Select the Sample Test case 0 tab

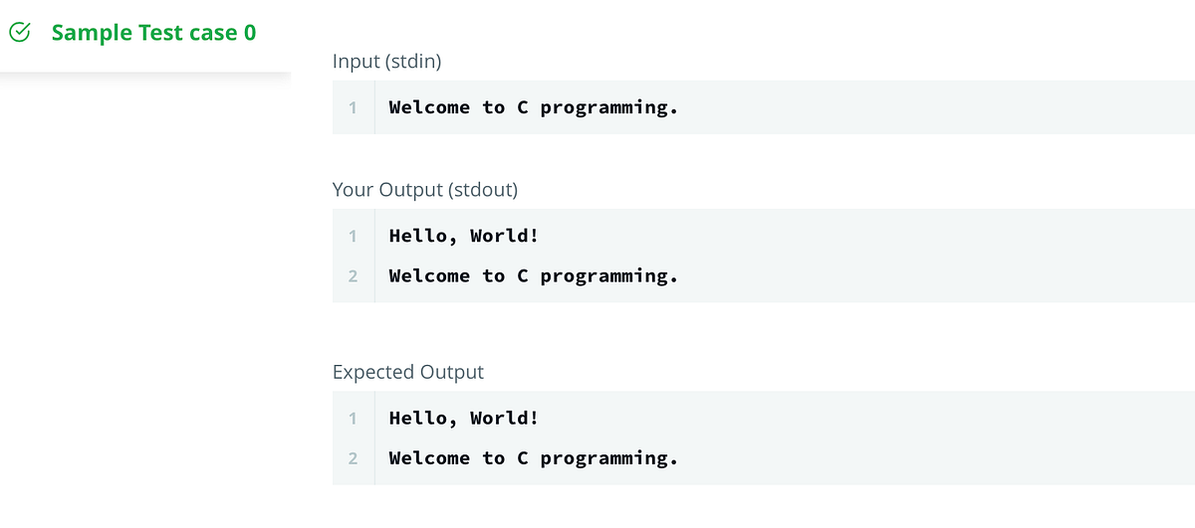click(153, 33)
